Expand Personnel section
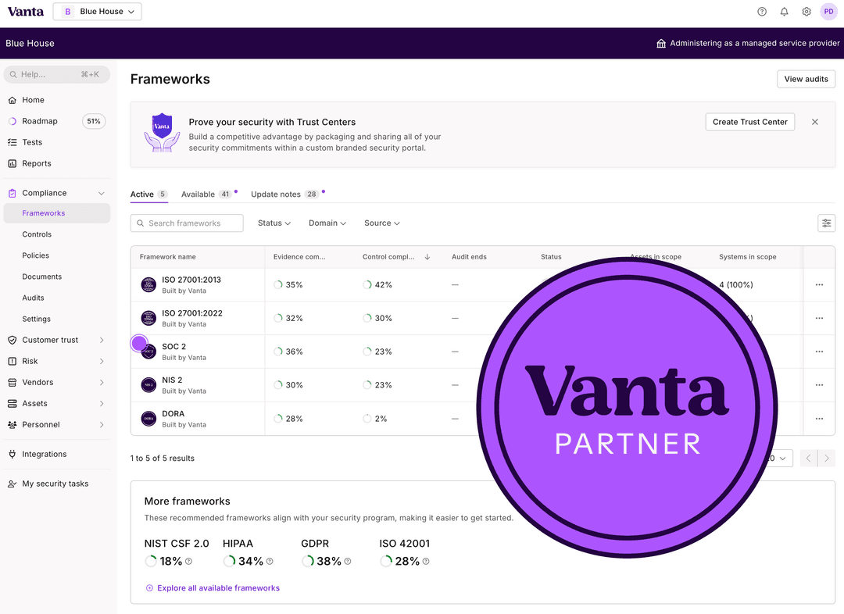Screen dimensions: 844x614 click(102, 425)
